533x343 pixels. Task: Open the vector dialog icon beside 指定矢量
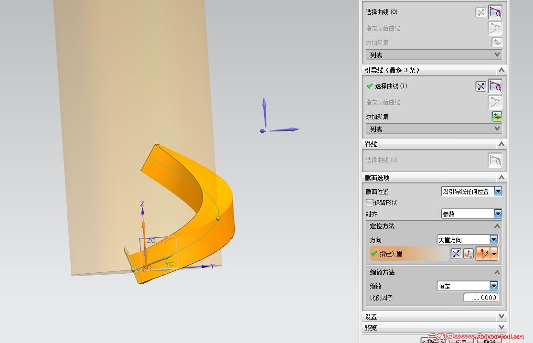pyautogui.click(x=469, y=254)
